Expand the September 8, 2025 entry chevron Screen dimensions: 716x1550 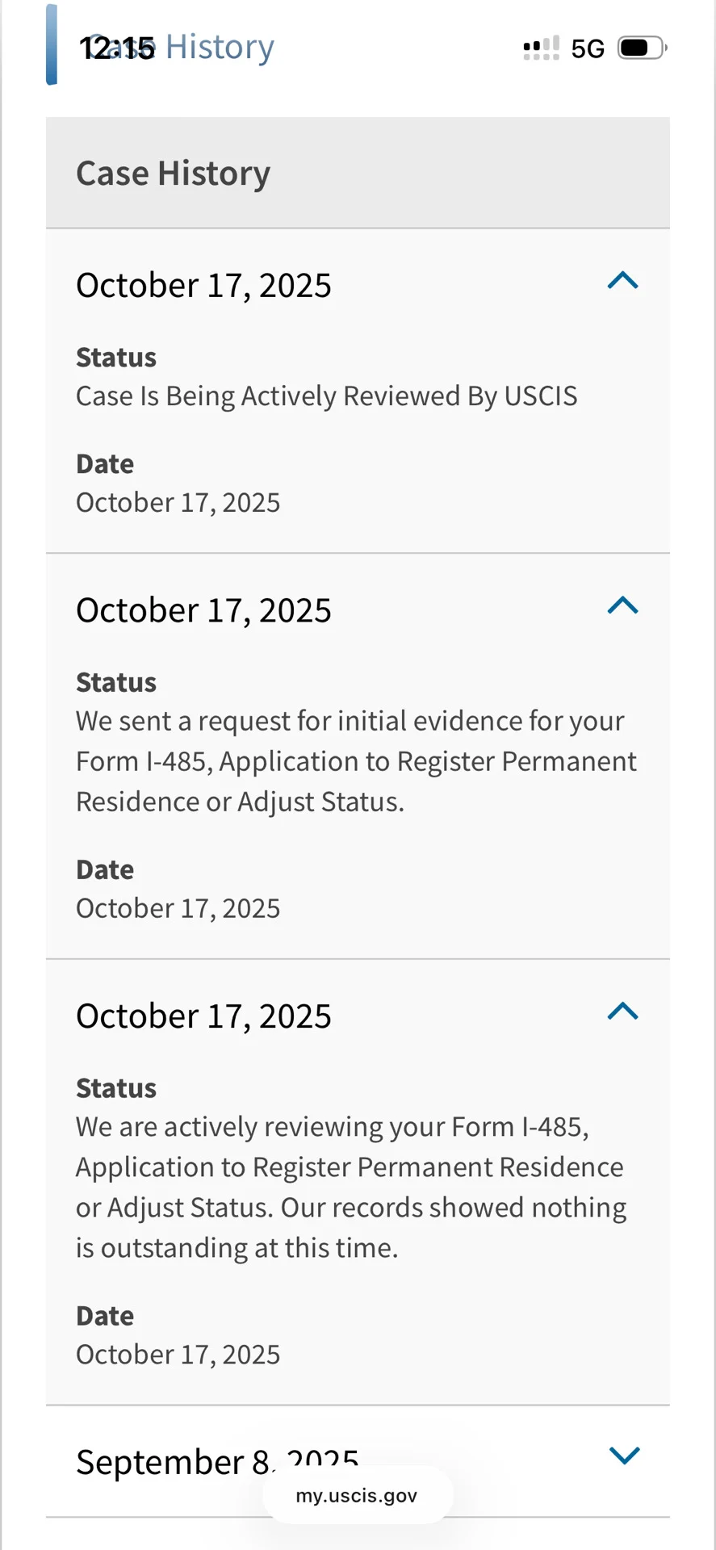point(624,1455)
